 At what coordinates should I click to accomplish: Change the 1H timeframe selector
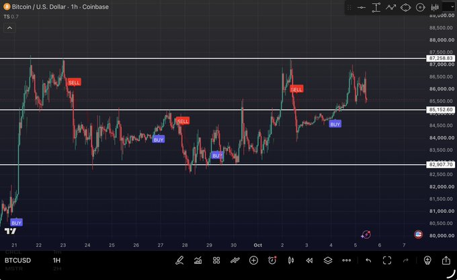56,261
